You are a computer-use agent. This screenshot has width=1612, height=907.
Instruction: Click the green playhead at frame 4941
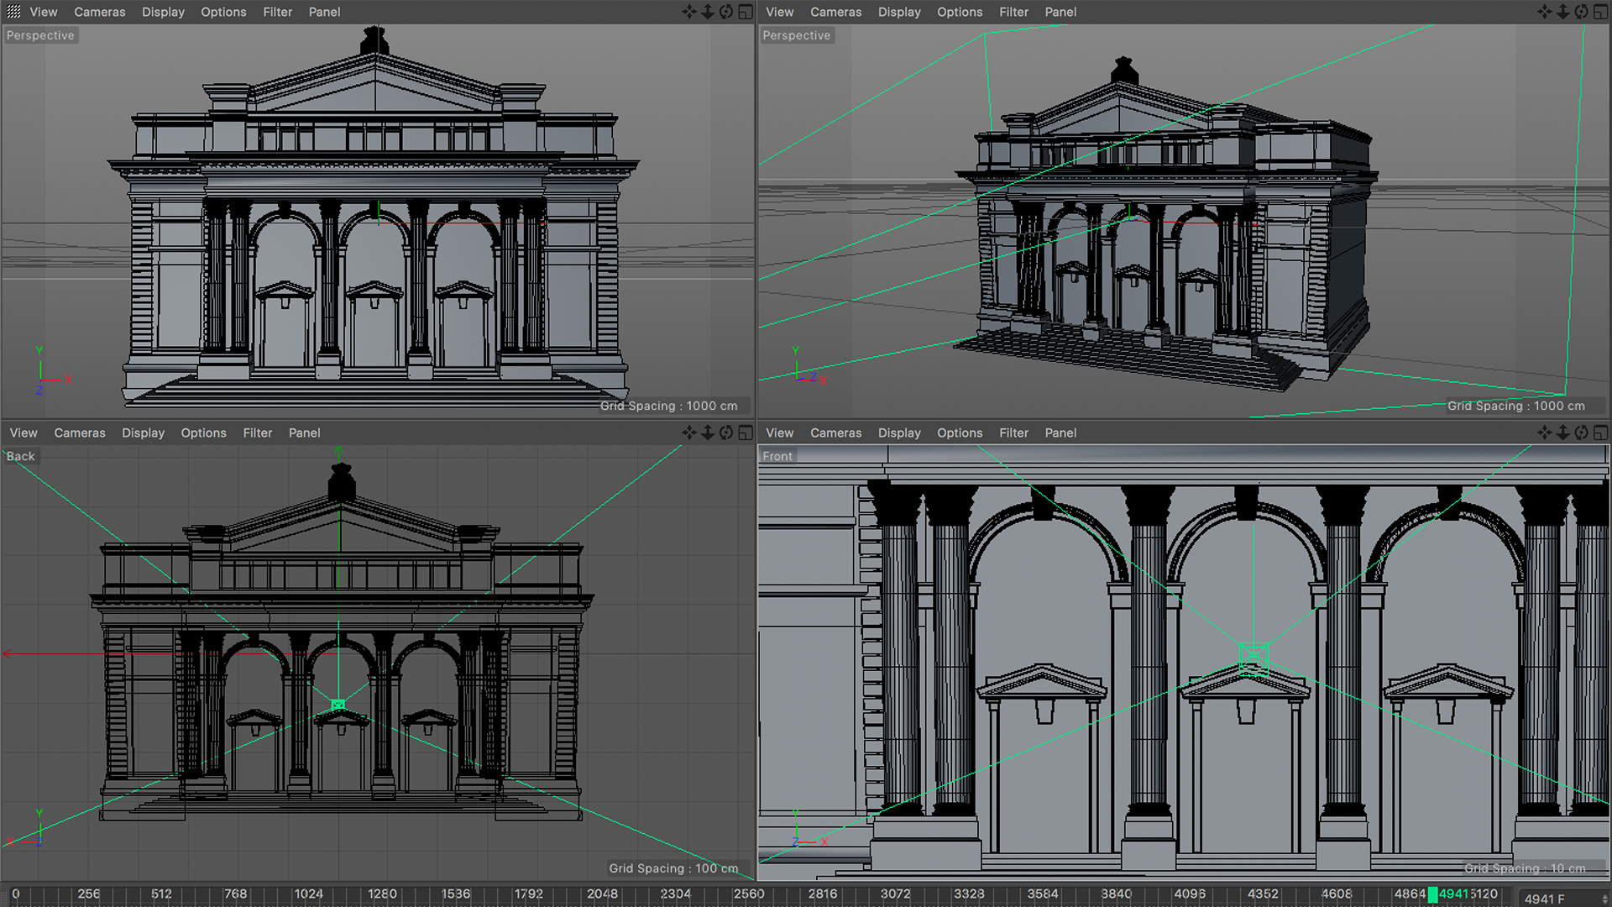1432,894
